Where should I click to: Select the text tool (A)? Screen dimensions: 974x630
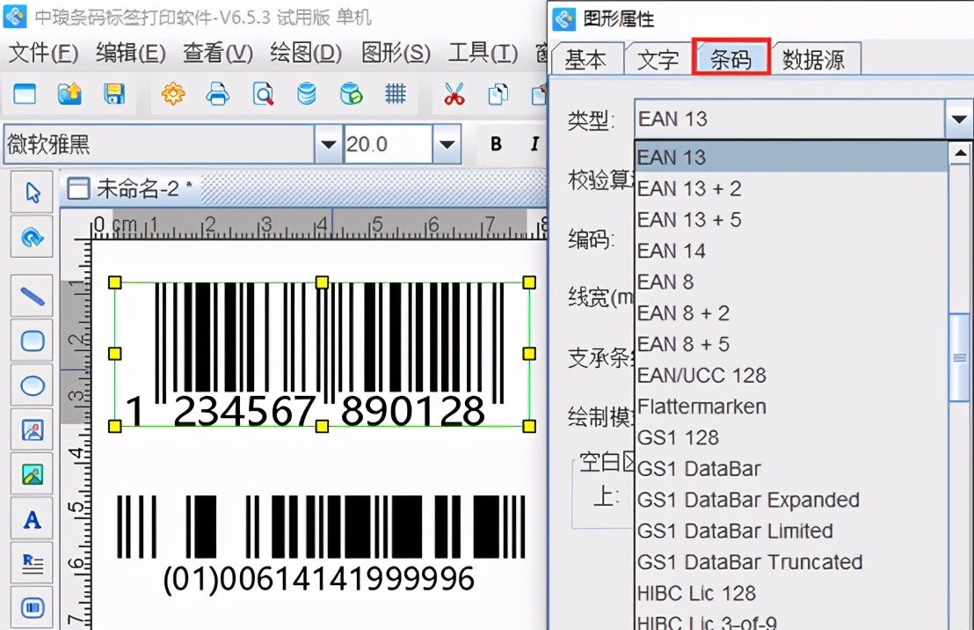pos(33,520)
